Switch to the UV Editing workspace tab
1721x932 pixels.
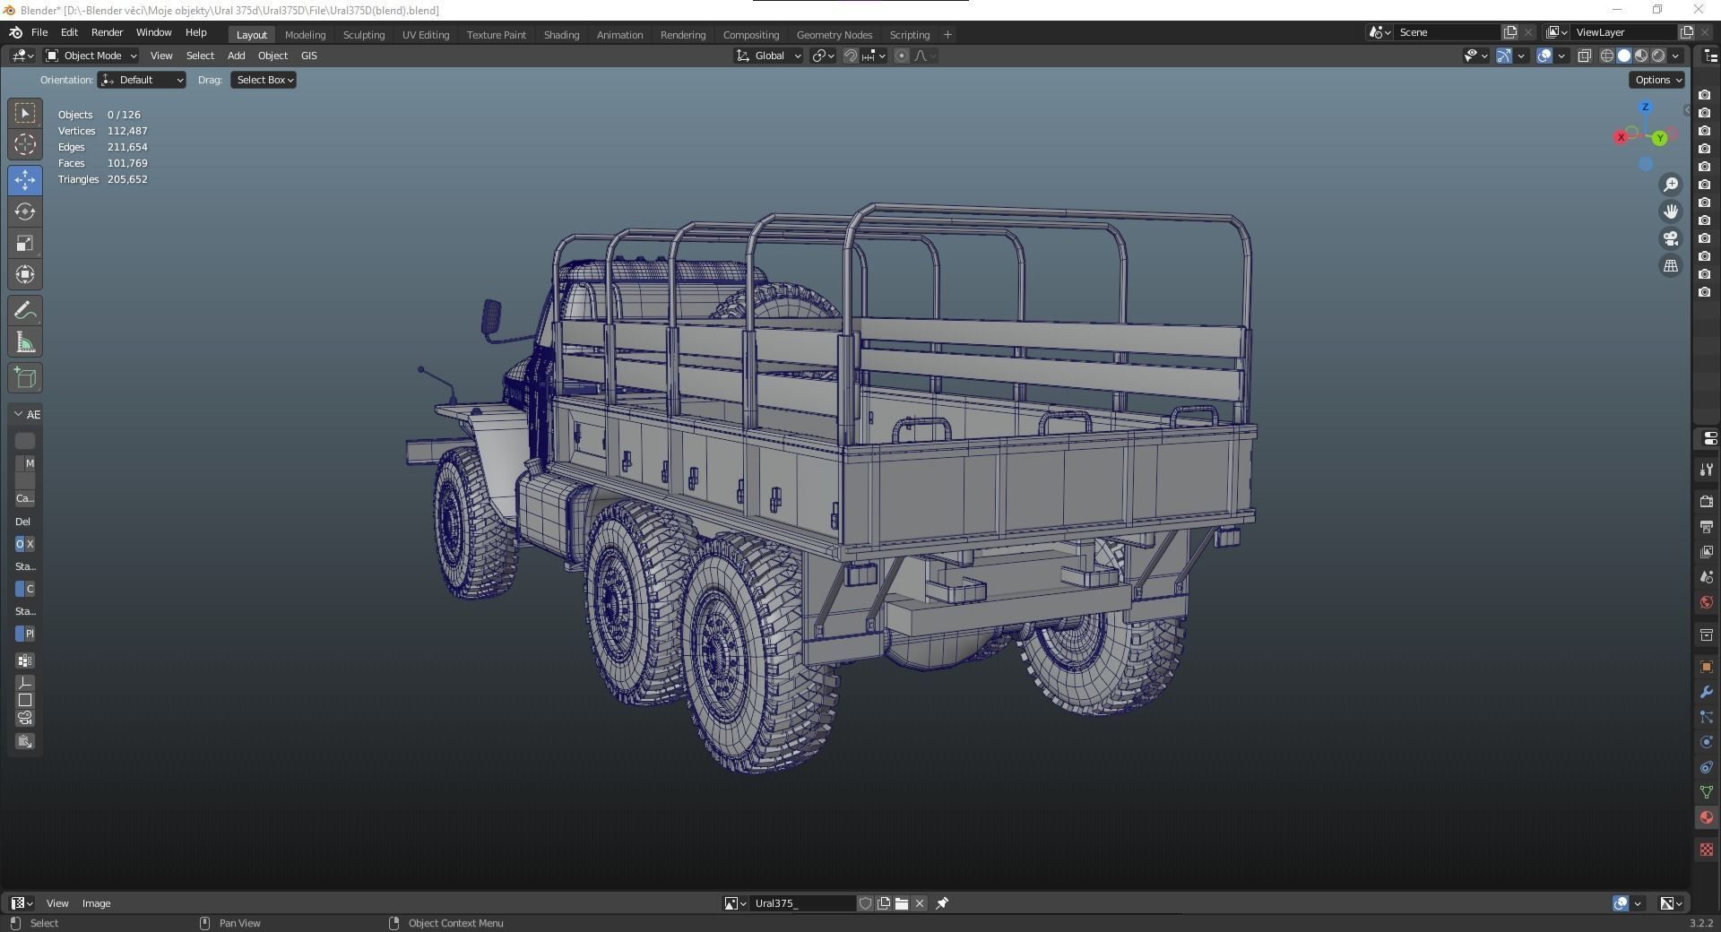click(x=426, y=35)
